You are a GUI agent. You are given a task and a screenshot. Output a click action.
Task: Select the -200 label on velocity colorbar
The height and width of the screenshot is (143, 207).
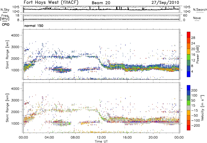(x=195, y=125)
